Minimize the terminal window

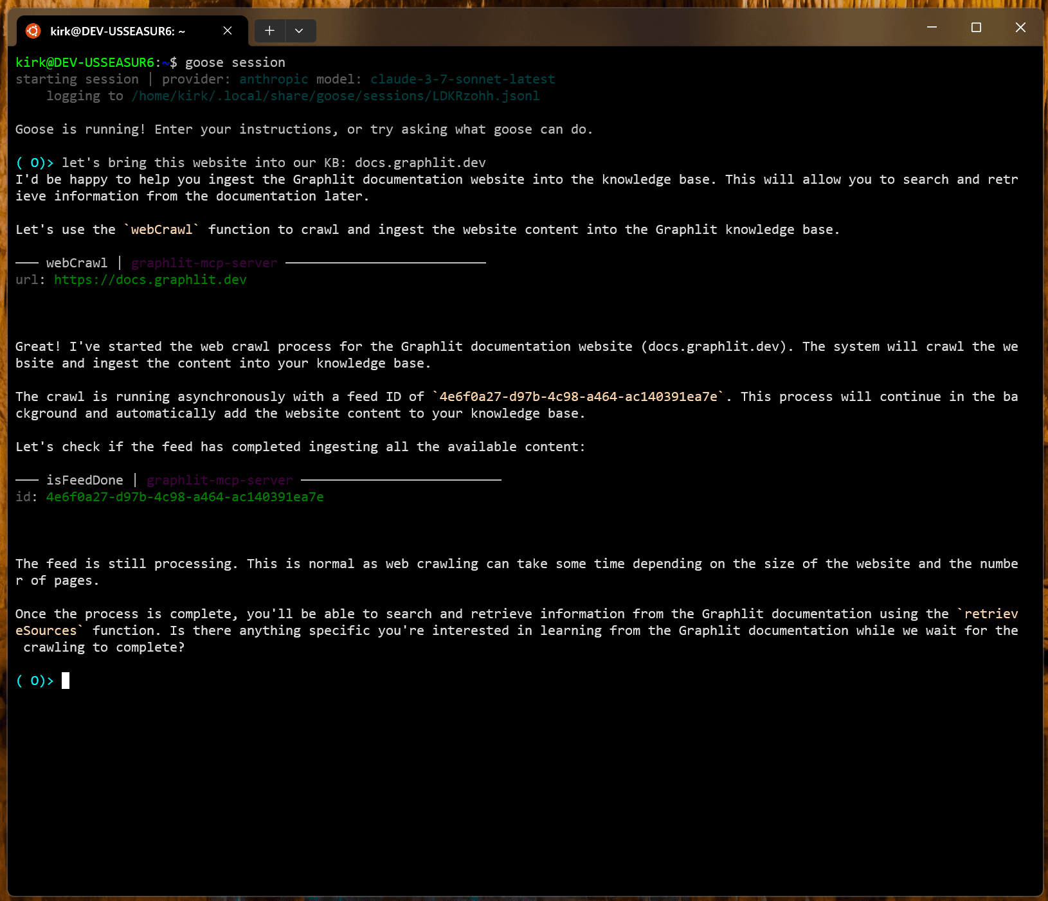click(x=932, y=27)
